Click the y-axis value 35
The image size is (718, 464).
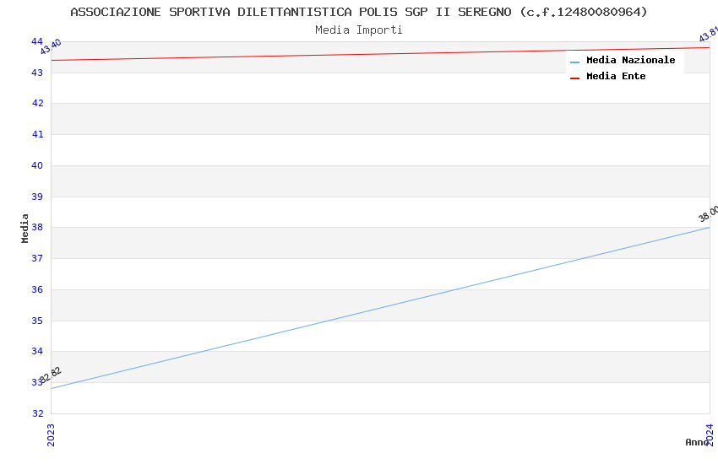(x=37, y=321)
